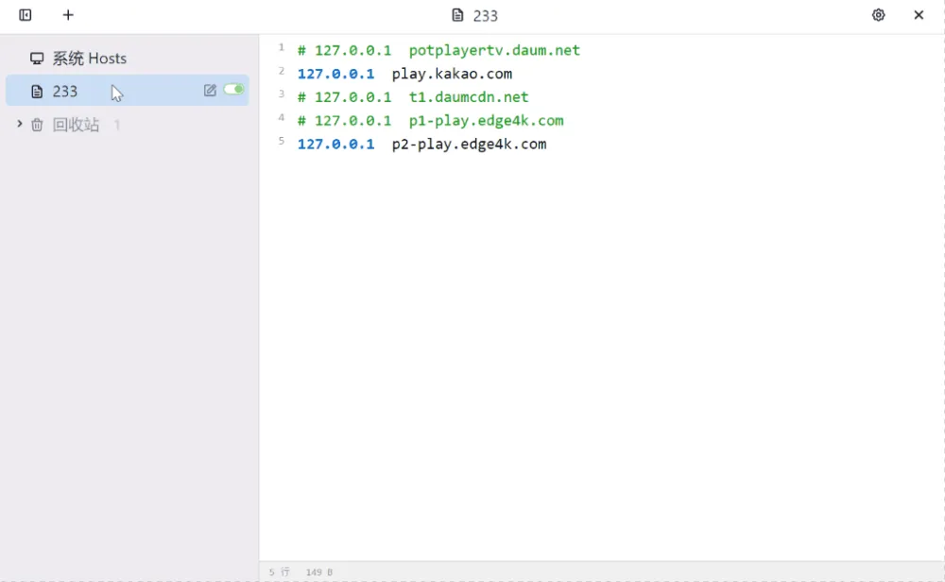Select the 233 hosts entry
The image size is (945, 582).
coord(128,91)
